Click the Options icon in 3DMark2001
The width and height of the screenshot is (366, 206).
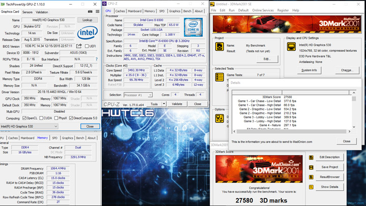tap(220, 119)
